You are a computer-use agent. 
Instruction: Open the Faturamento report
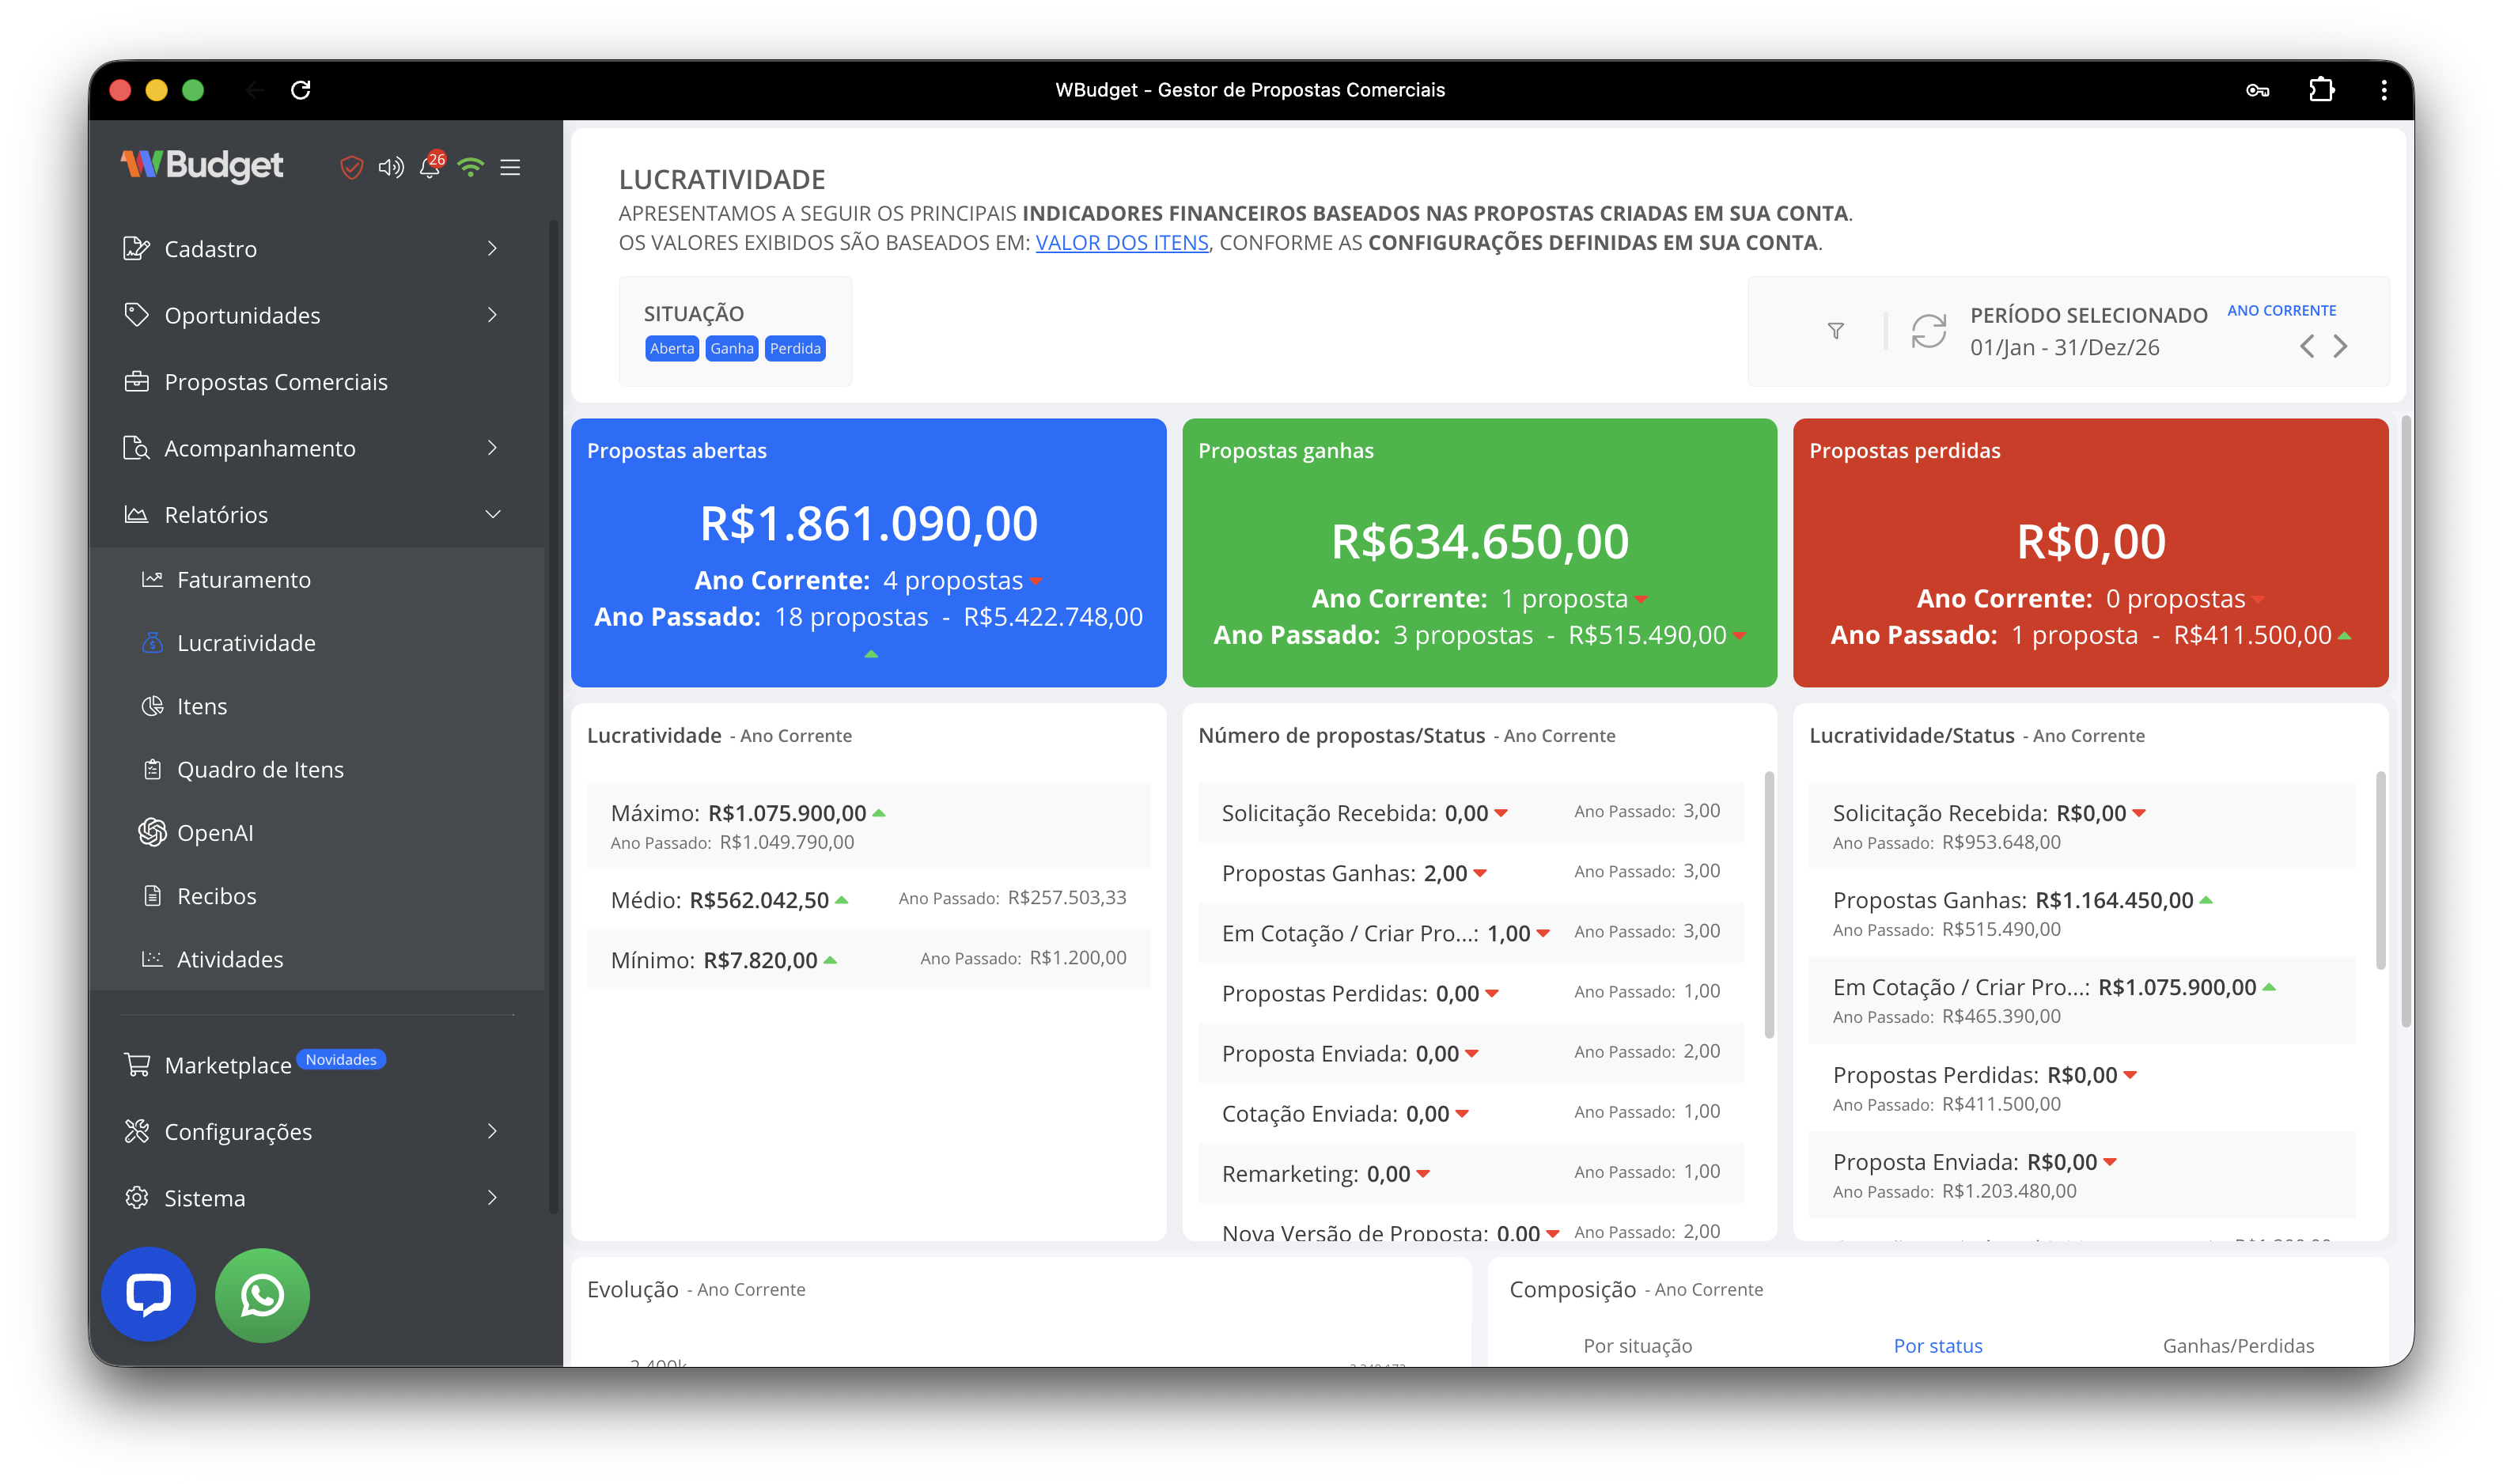coord(243,580)
